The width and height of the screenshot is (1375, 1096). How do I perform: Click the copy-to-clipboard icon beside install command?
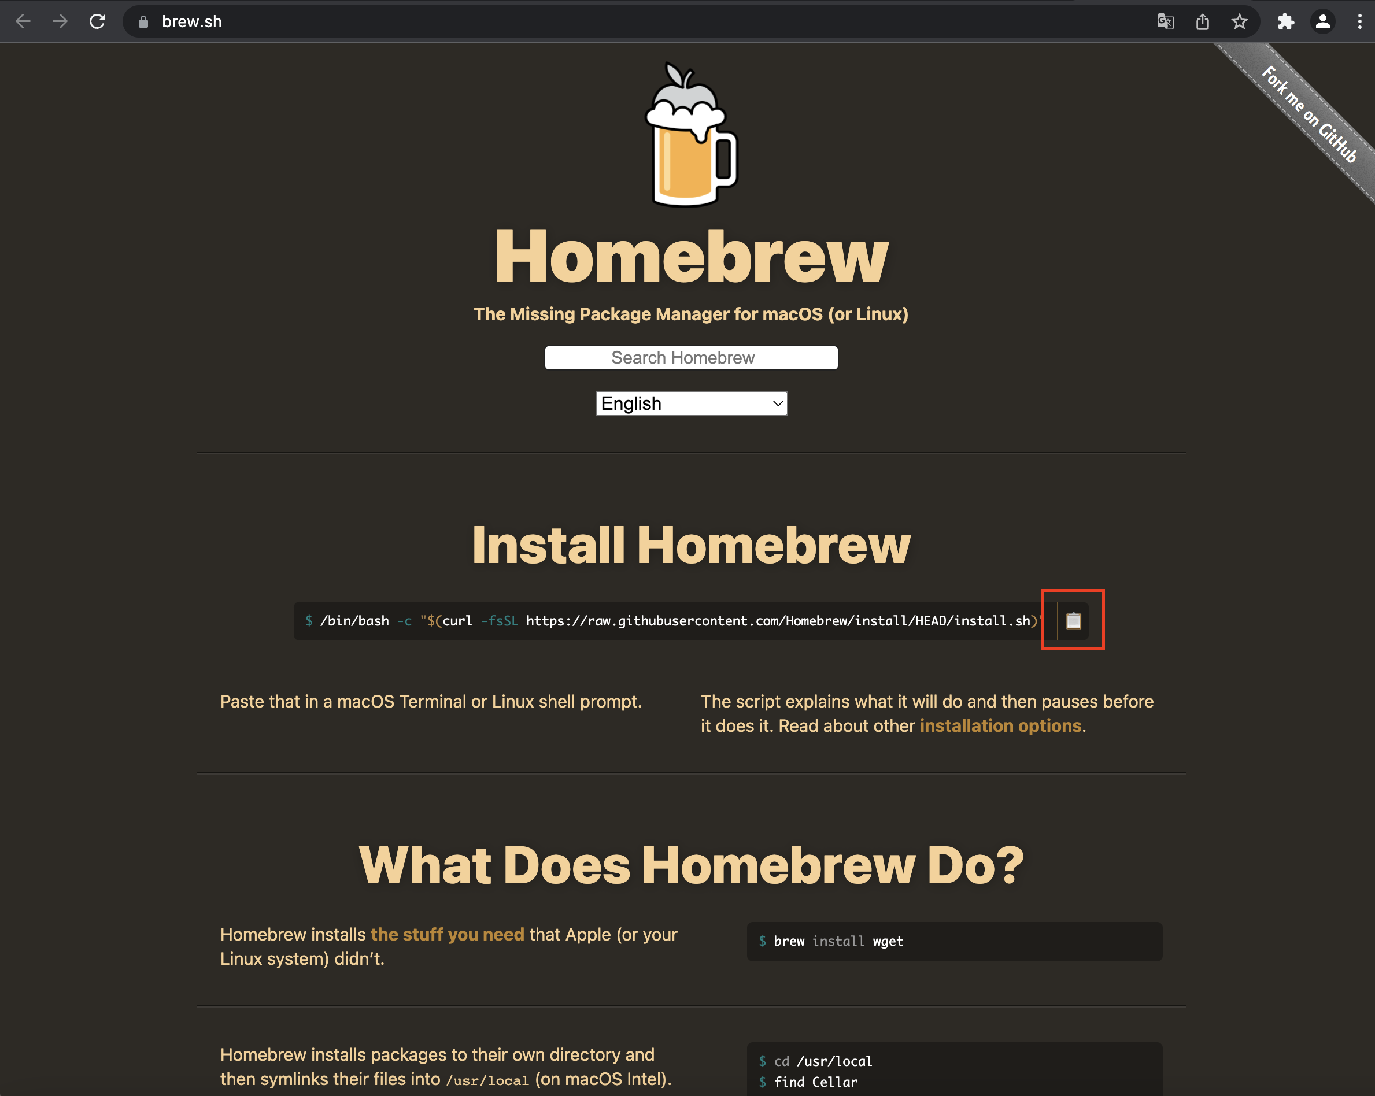(1073, 620)
